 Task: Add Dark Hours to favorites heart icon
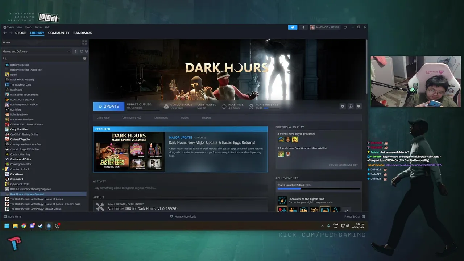coord(359,106)
